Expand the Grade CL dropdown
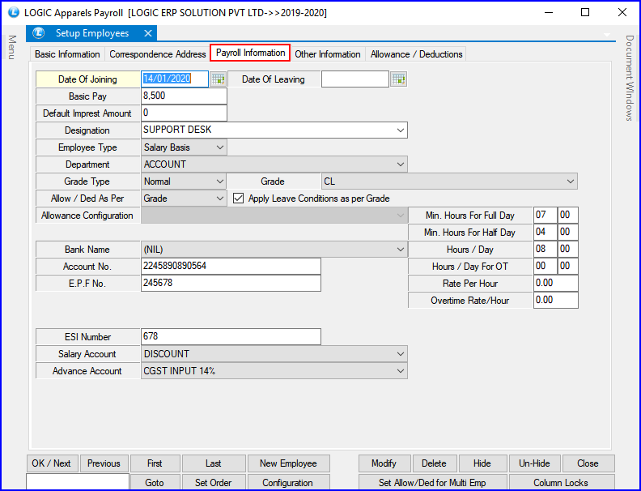 (571, 181)
